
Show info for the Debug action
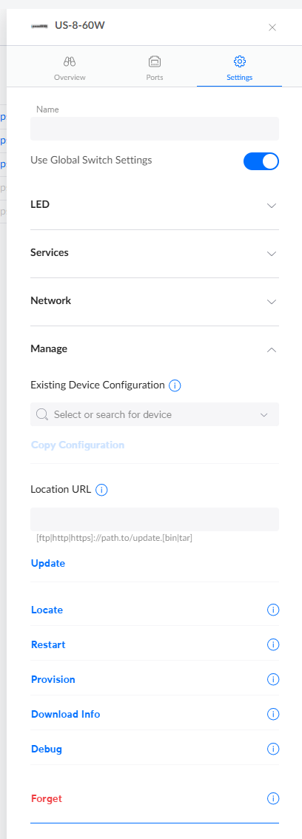point(273,749)
